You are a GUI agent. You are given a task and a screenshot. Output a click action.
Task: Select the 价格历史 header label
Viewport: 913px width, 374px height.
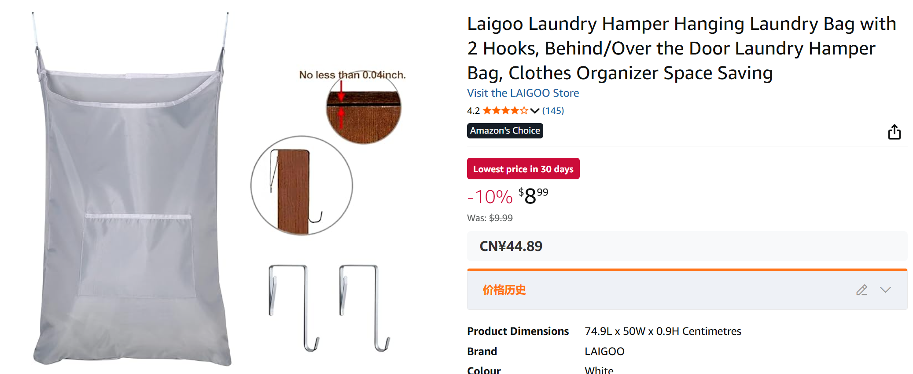(x=504, y=290)
